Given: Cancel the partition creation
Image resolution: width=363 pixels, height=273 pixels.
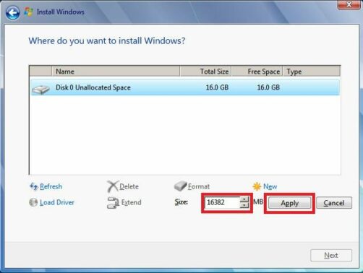Looking at the screenshot, I should [334, 203].
